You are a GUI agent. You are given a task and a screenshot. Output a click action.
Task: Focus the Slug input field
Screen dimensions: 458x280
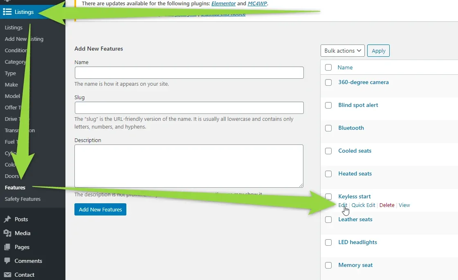tap(189, 108)
